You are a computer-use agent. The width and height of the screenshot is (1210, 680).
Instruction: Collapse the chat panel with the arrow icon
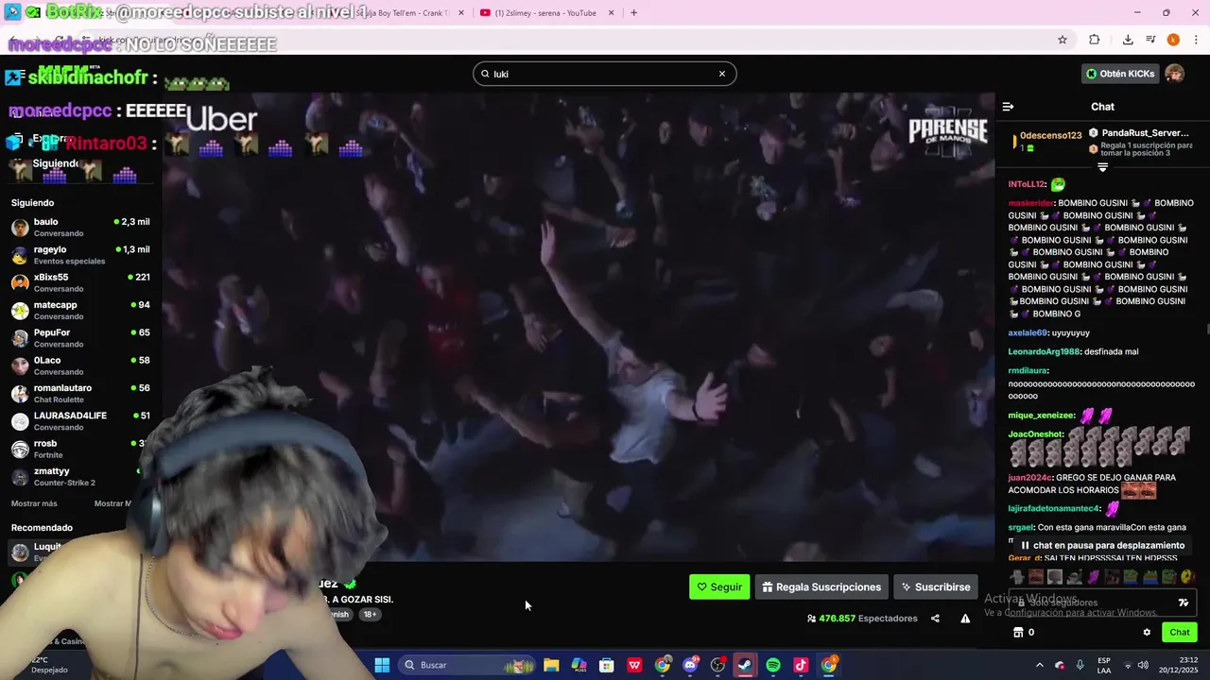coord(1008,107)
